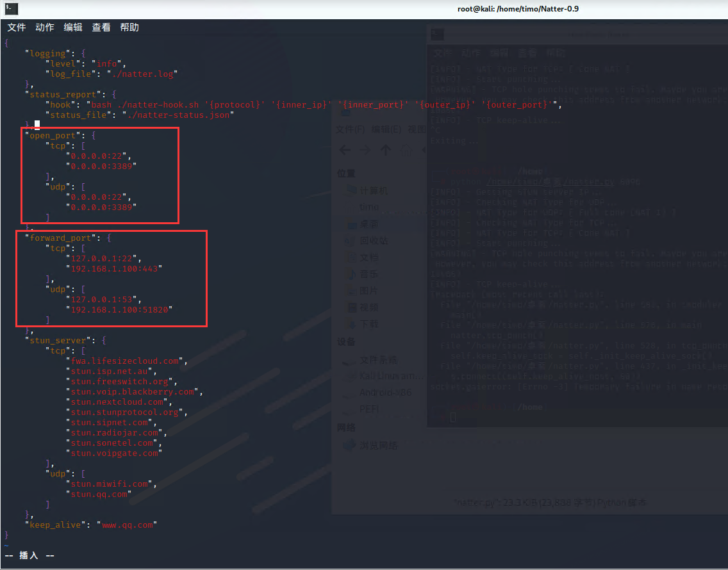Open the 帮助 menu
Image resolution: width=728 pixels, height=570 pixels.
(129, 28)
